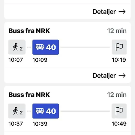The height and width of the screenshot is (135, 135).
Task: Tap the 12 min duration on the 10:09 trip
Action: pyautogui.click(x=117, y=31)
